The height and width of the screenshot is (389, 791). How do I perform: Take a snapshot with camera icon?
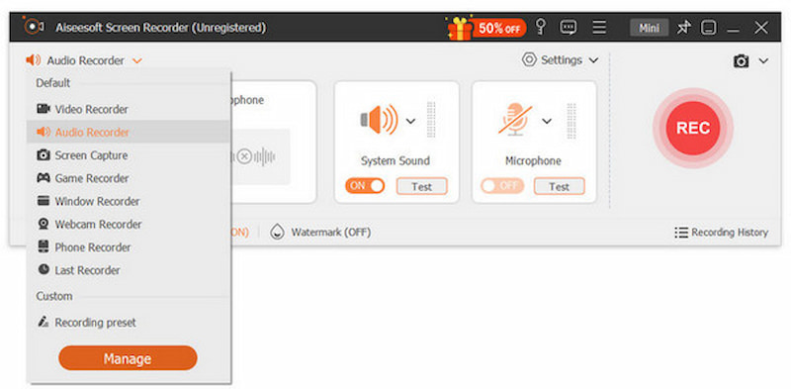click(x=741, y=61)
